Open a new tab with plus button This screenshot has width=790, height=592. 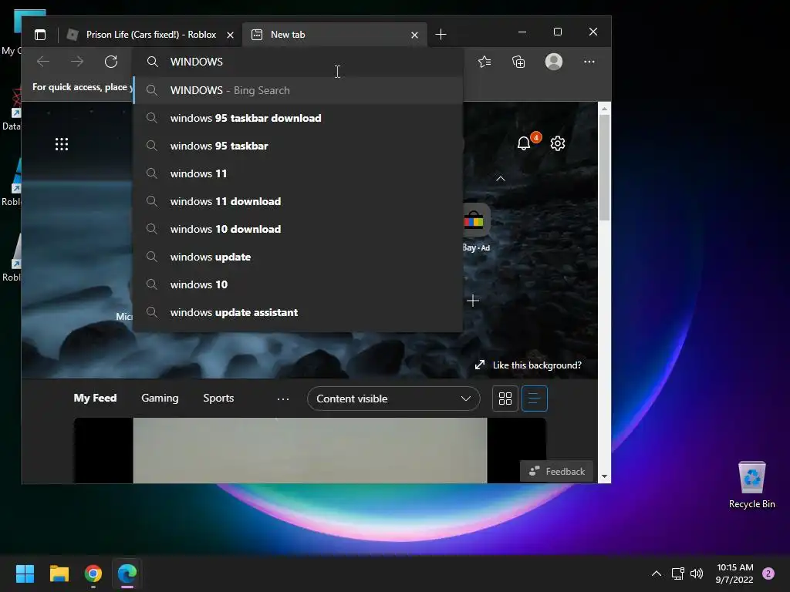[x=441, y=34]
